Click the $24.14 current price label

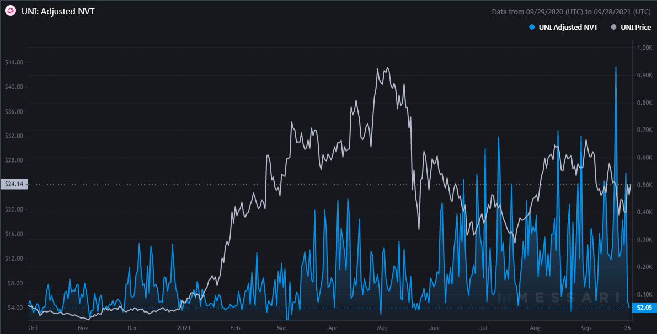click(x=14, y=184)
